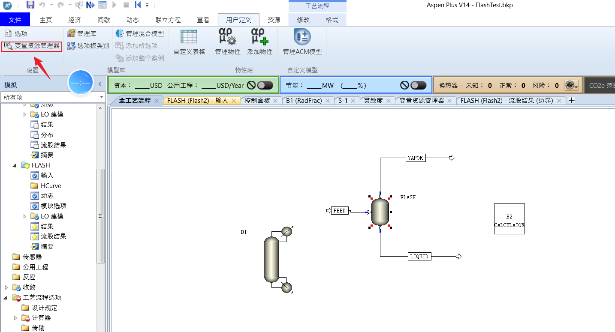Viewport: 615px width, 332px height.
Task: Open the 流股结果 item under FLASH
Action: [53, 236]
